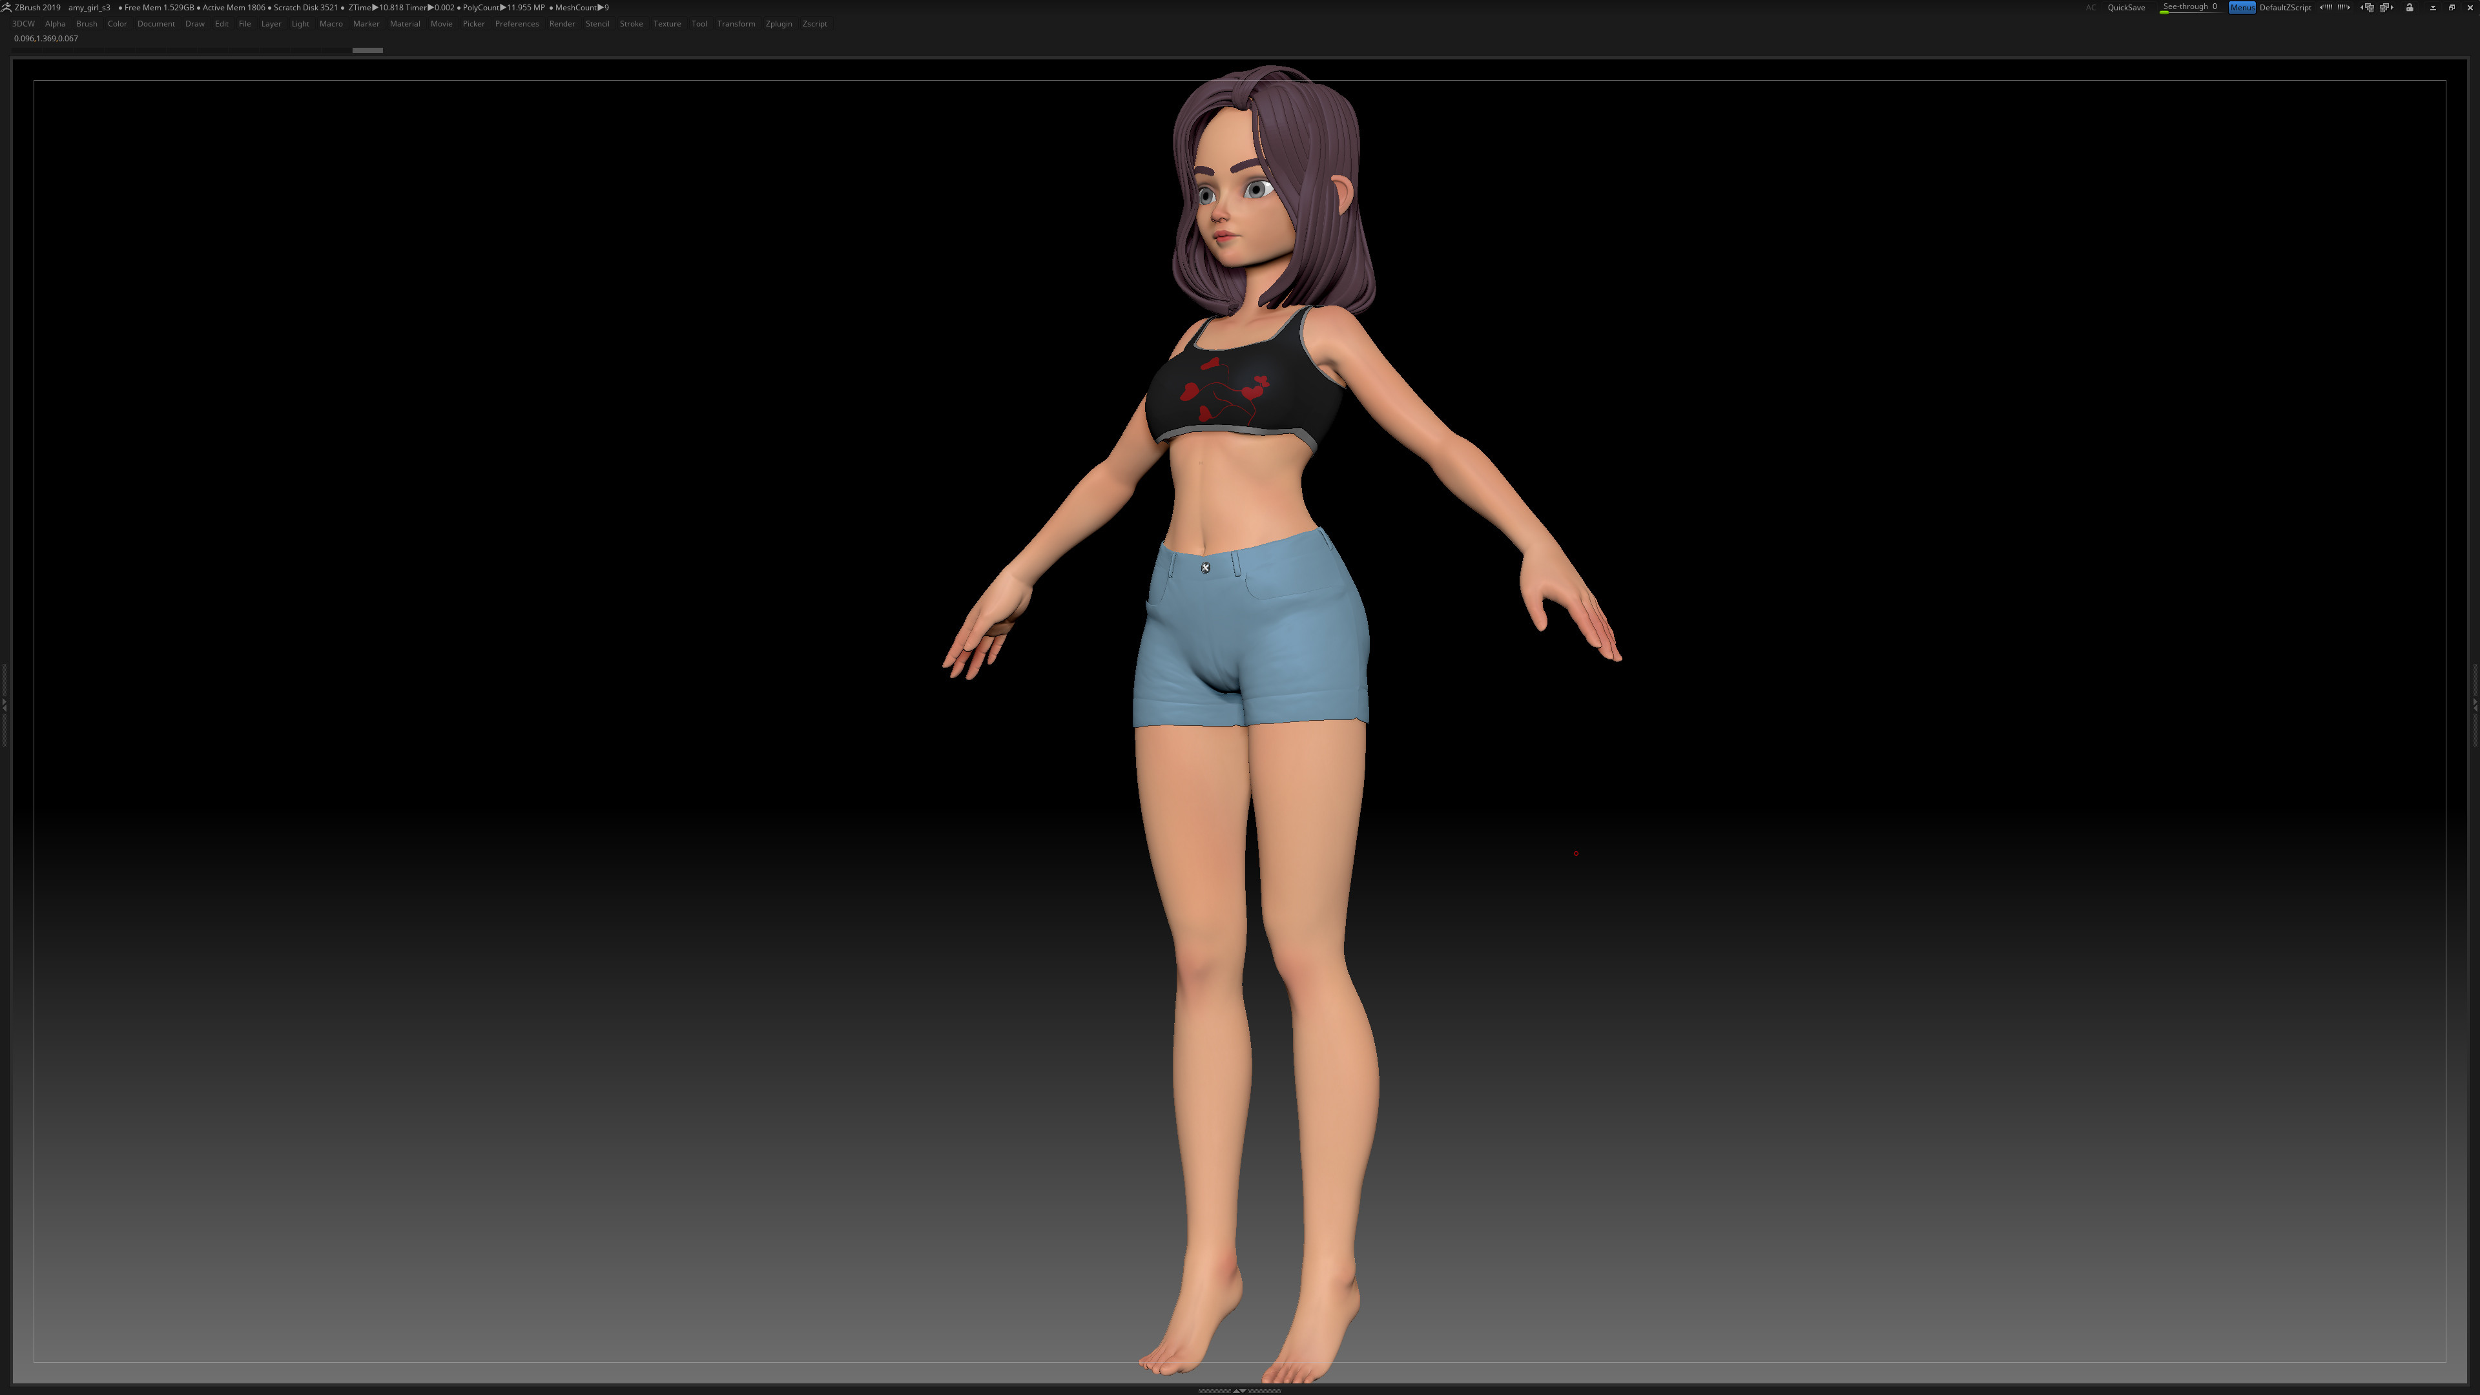The width and height of the screenshot is (2480, 1395).
Task: Click the restore window icon
Action: pos(2452,8)
